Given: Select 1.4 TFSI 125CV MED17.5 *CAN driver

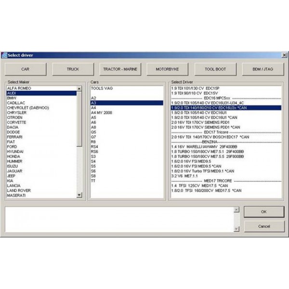Looking at the screenshot, I should click(x=226, y=186).
